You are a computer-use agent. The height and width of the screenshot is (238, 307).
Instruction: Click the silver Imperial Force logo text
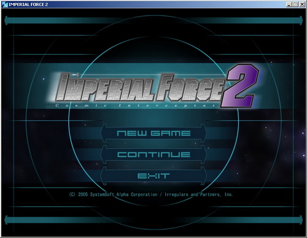(x=140, y=88)
